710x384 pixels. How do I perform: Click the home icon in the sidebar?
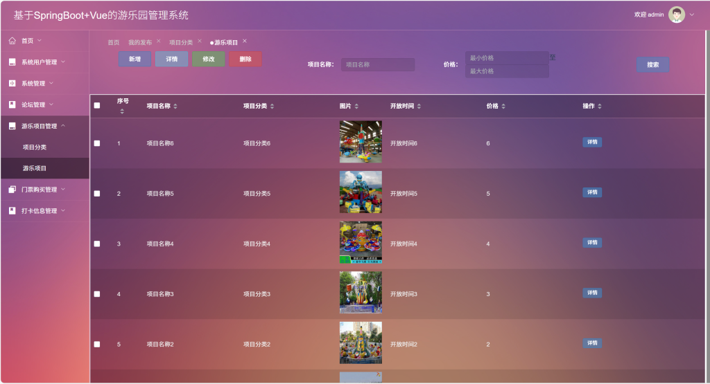(x=12, y=41)
